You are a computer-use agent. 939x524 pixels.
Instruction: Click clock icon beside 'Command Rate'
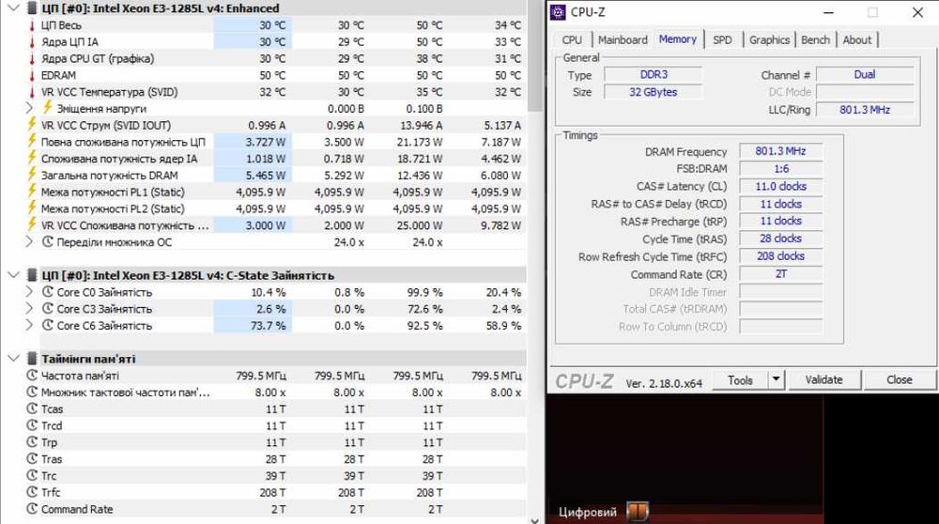pyautogui.click(x=32, y=509)
